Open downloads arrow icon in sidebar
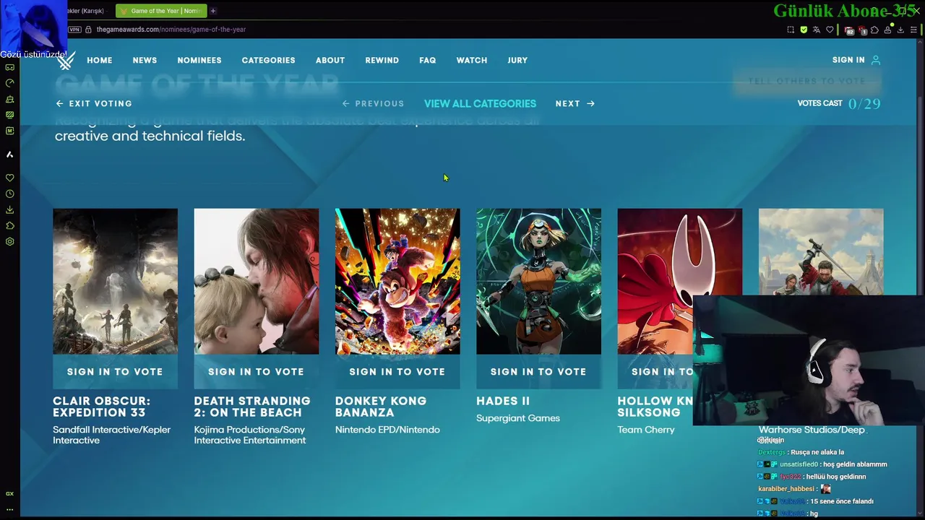This screenshot has width=925, height=520. click(9, 209)
